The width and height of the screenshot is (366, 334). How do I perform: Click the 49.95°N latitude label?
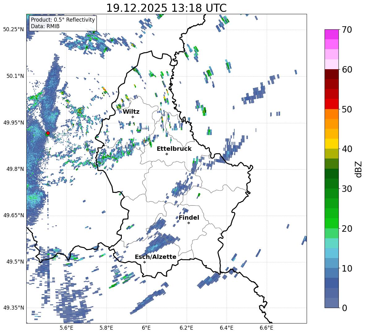14,123
